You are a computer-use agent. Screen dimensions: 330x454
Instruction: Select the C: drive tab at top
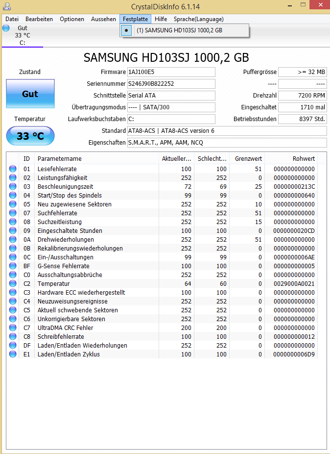[x=22, y=35]
